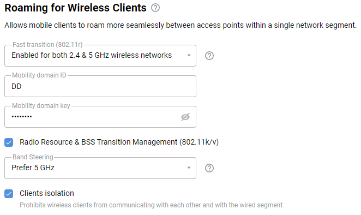Click the Radio Resource & BSS Transition Management label
The width and height of the screenshot is (361, 215).
(x=119, y=142)
